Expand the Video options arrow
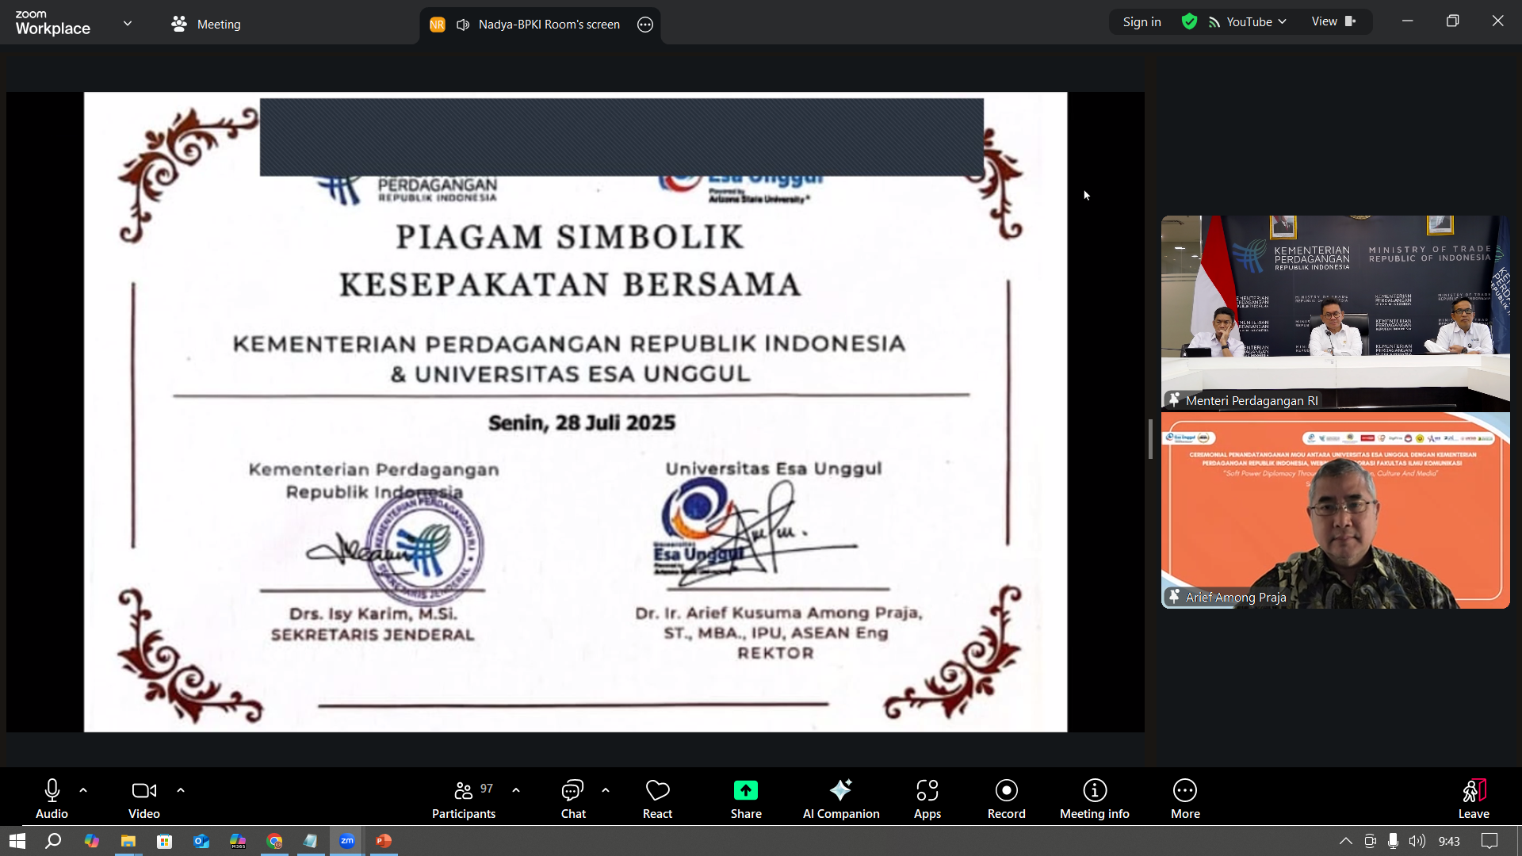Screen dimensions: 1522x856 [181, 790]
